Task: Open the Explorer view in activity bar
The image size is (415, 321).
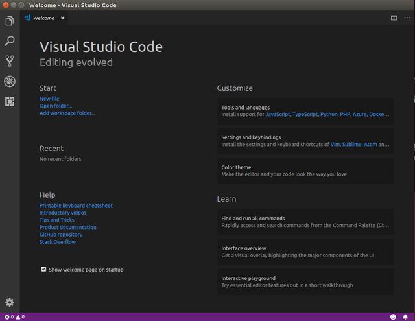Action: [x=10, y=21]
